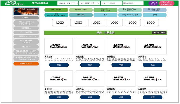The image size is (180, 104).
Task: Select the 食品 category pill
Action: click(105, 15)
